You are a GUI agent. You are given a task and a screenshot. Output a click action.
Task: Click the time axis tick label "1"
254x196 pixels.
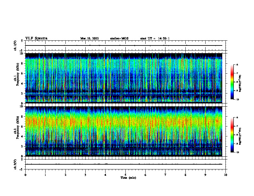45,175
